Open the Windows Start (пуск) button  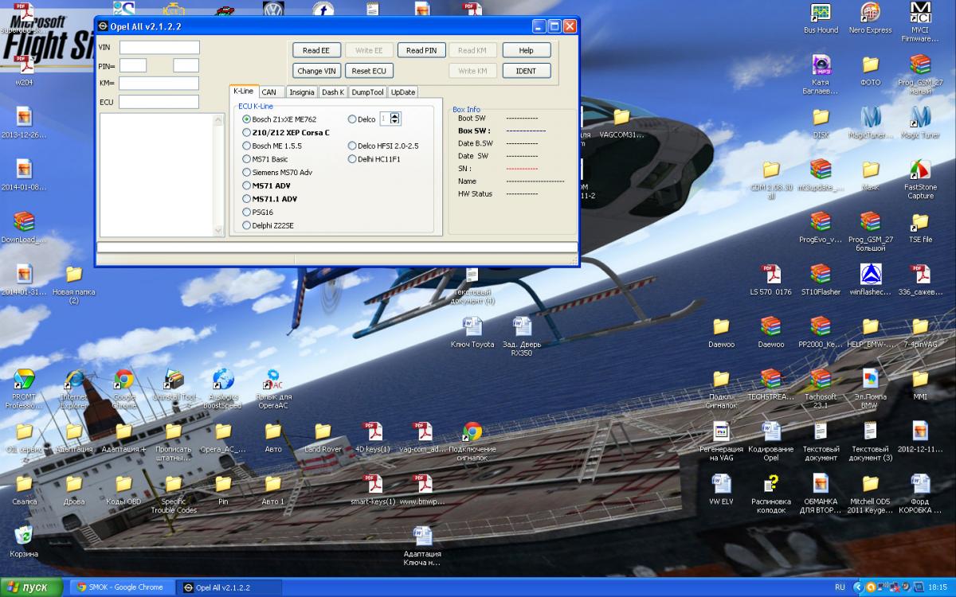coord(32,587)
